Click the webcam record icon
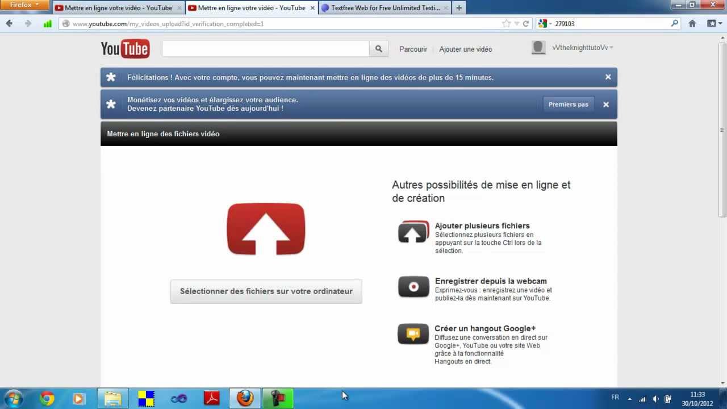Image resolution: width=727 pixels, height=409 pixels. point(413,287)
